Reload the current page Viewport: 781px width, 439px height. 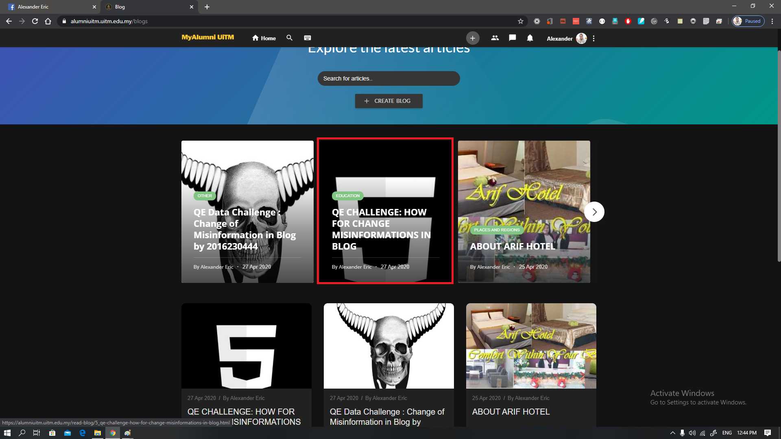(35, 21)
